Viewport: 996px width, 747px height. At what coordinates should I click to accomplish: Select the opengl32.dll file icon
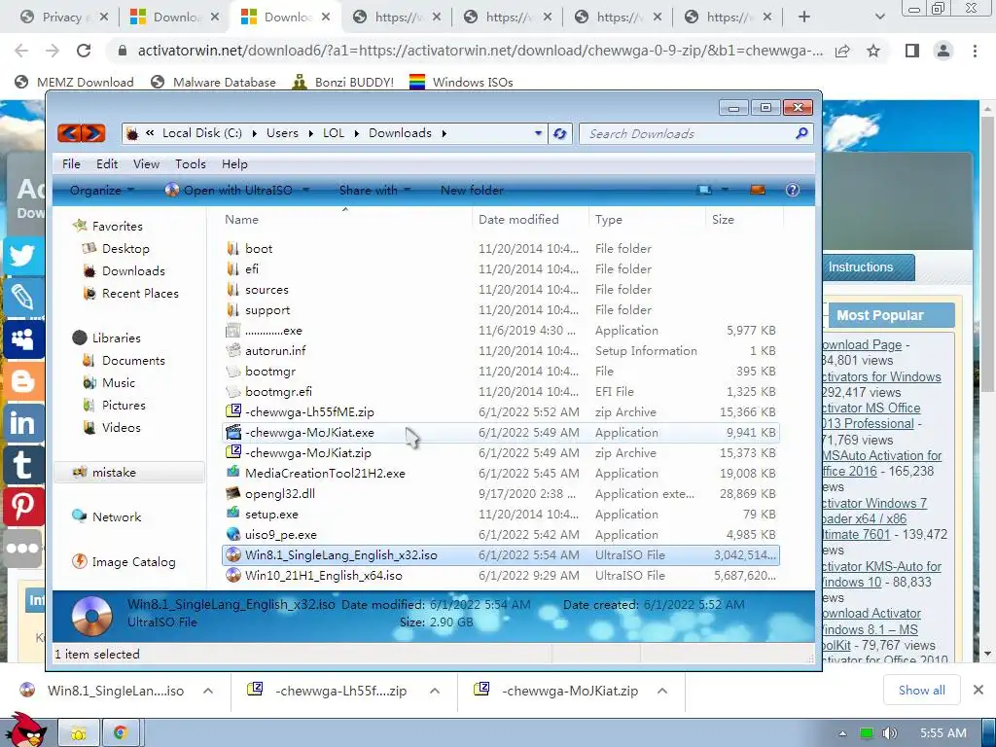click(x=233, y=493)
